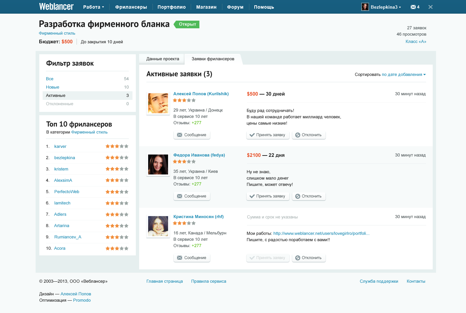Open the mail envelope notifications icon

(413, 7)
